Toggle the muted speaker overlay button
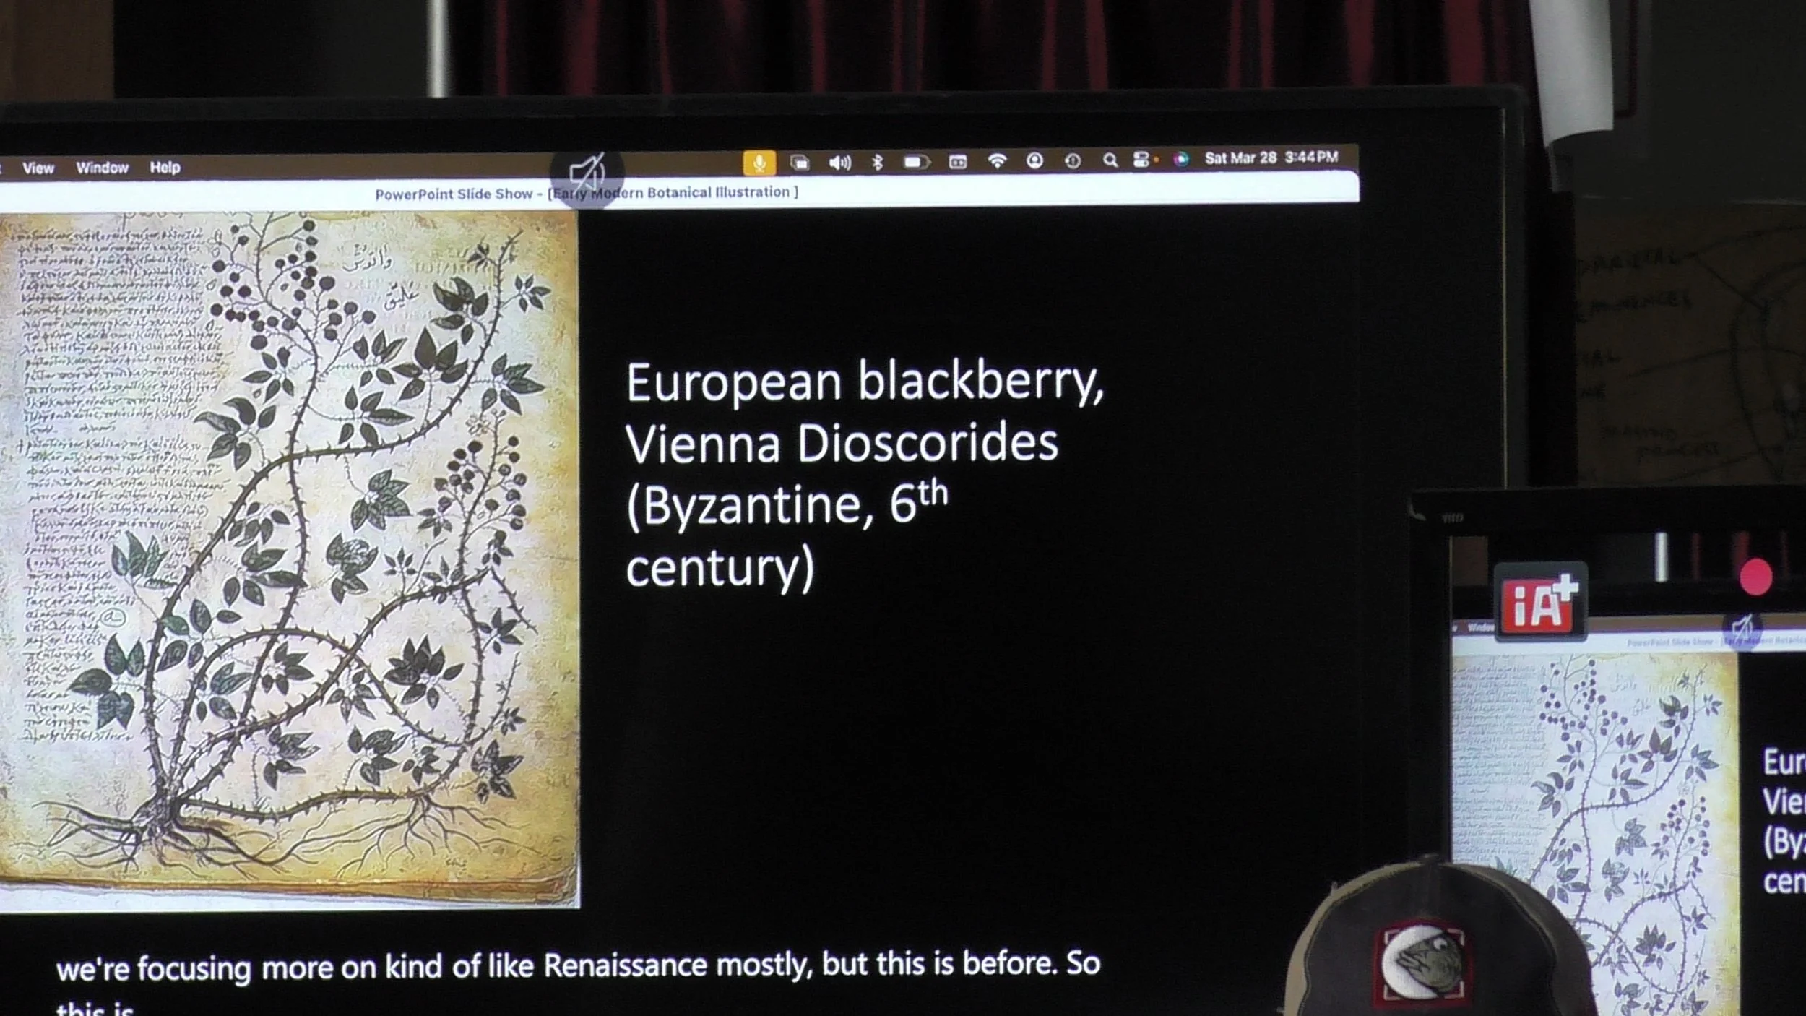The width and height of the screenshot is (1806, 1016). point(587,173)
